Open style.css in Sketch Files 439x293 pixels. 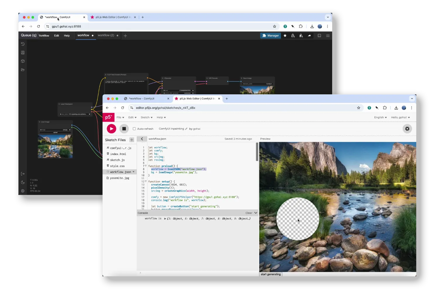117,166
